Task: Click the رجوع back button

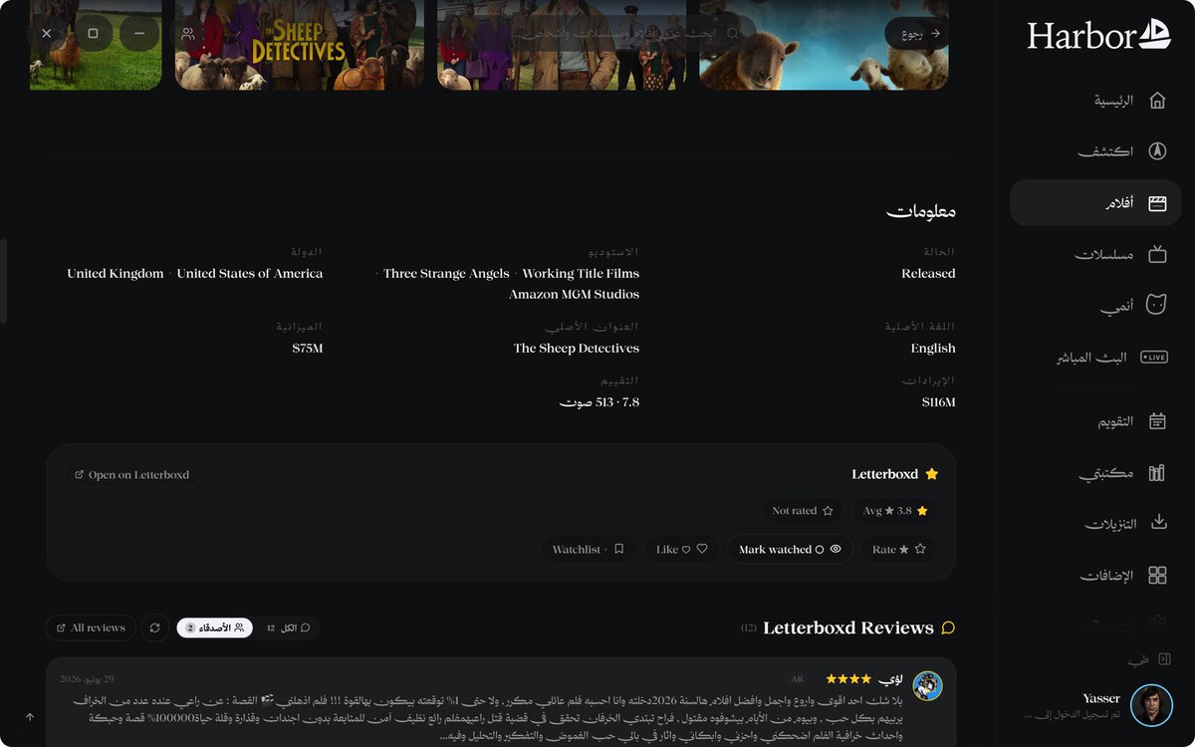Action: click(916, 33)
